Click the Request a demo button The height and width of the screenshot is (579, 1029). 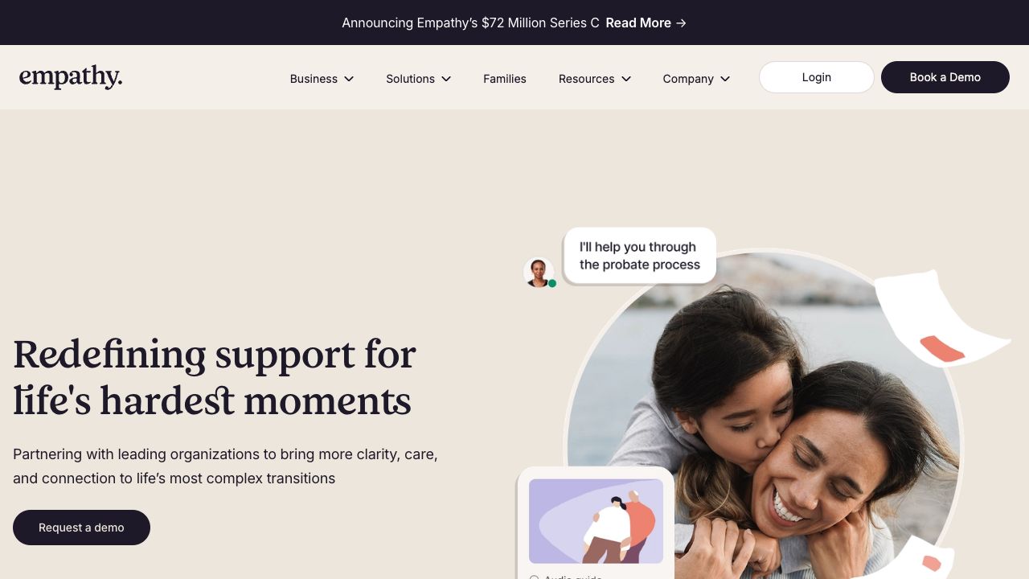tap(81, 528)
